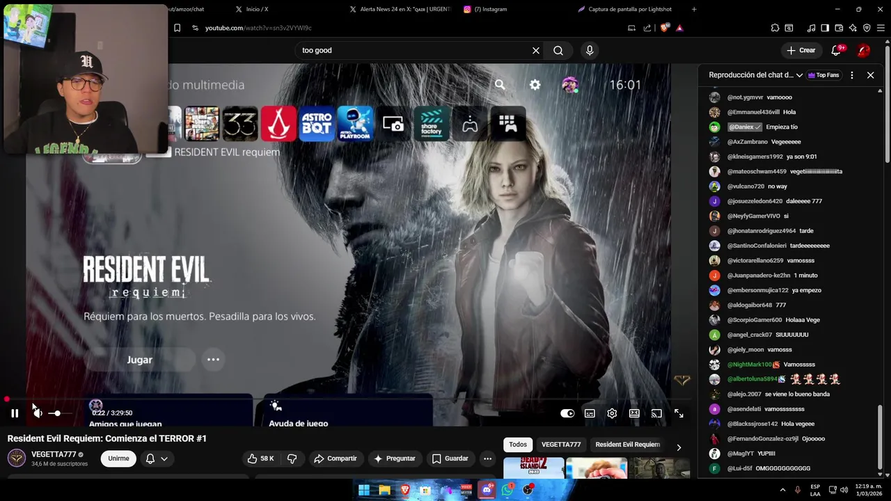Close the chat replay panel
The image size is (891, 501).
[870, 75]
